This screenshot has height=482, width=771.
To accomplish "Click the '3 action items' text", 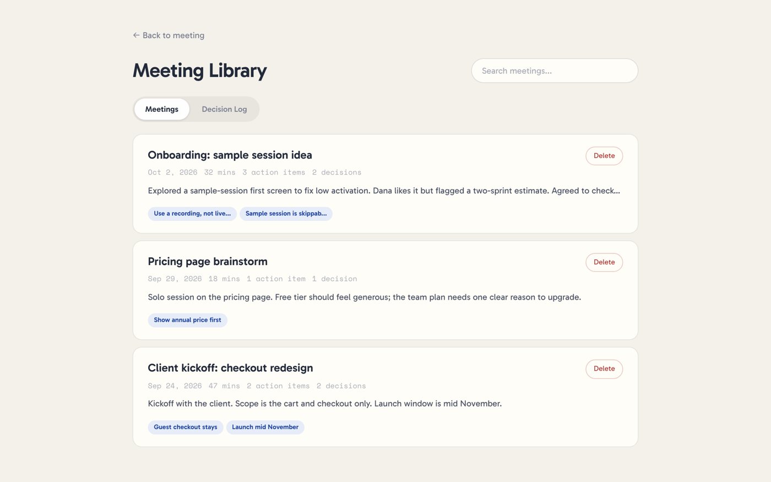I will (274, 172).
